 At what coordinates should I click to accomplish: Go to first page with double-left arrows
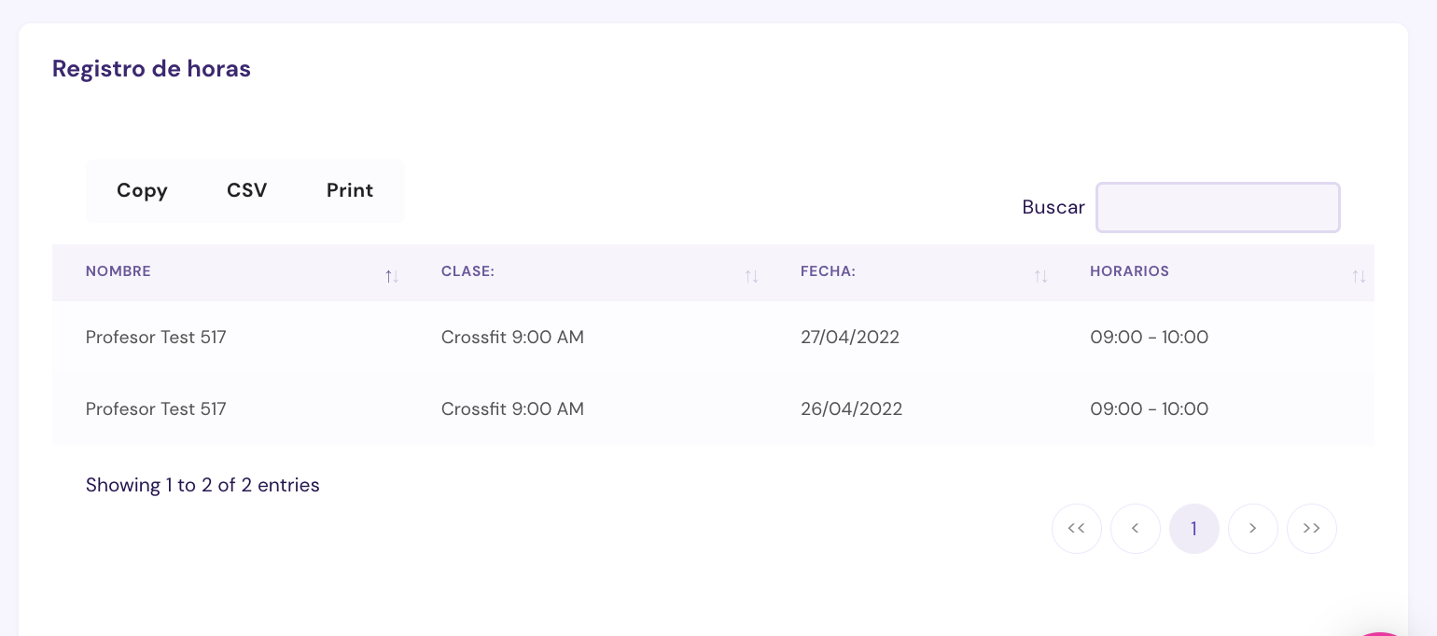[x=1076, y=529]
